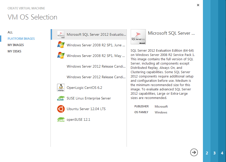Screen dimensions: 226x162
Task: Show ALL images category
Action: coord(10,32)
